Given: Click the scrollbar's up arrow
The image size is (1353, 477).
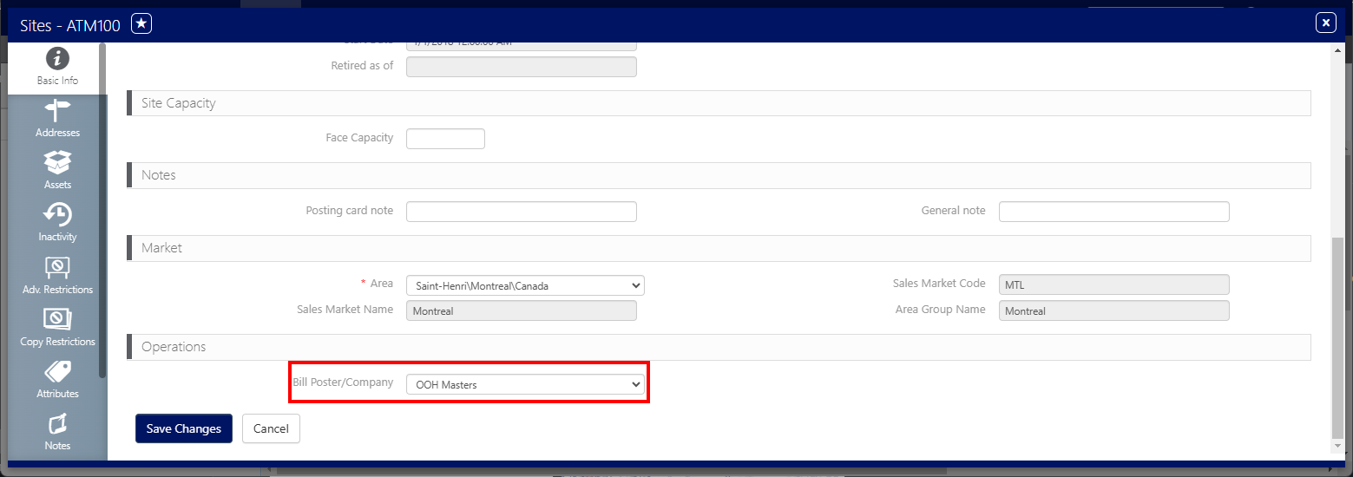Looking at the screenshot, I should [x=1337, y=51].
